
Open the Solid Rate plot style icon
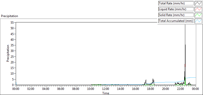coord(198,15)
